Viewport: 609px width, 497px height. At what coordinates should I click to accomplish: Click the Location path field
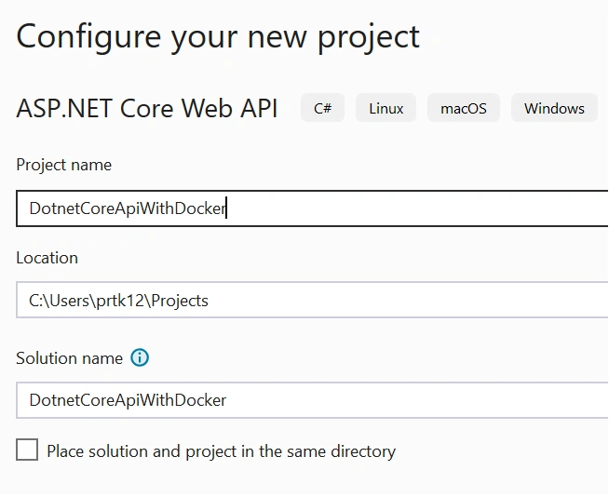tap(312, 300)
